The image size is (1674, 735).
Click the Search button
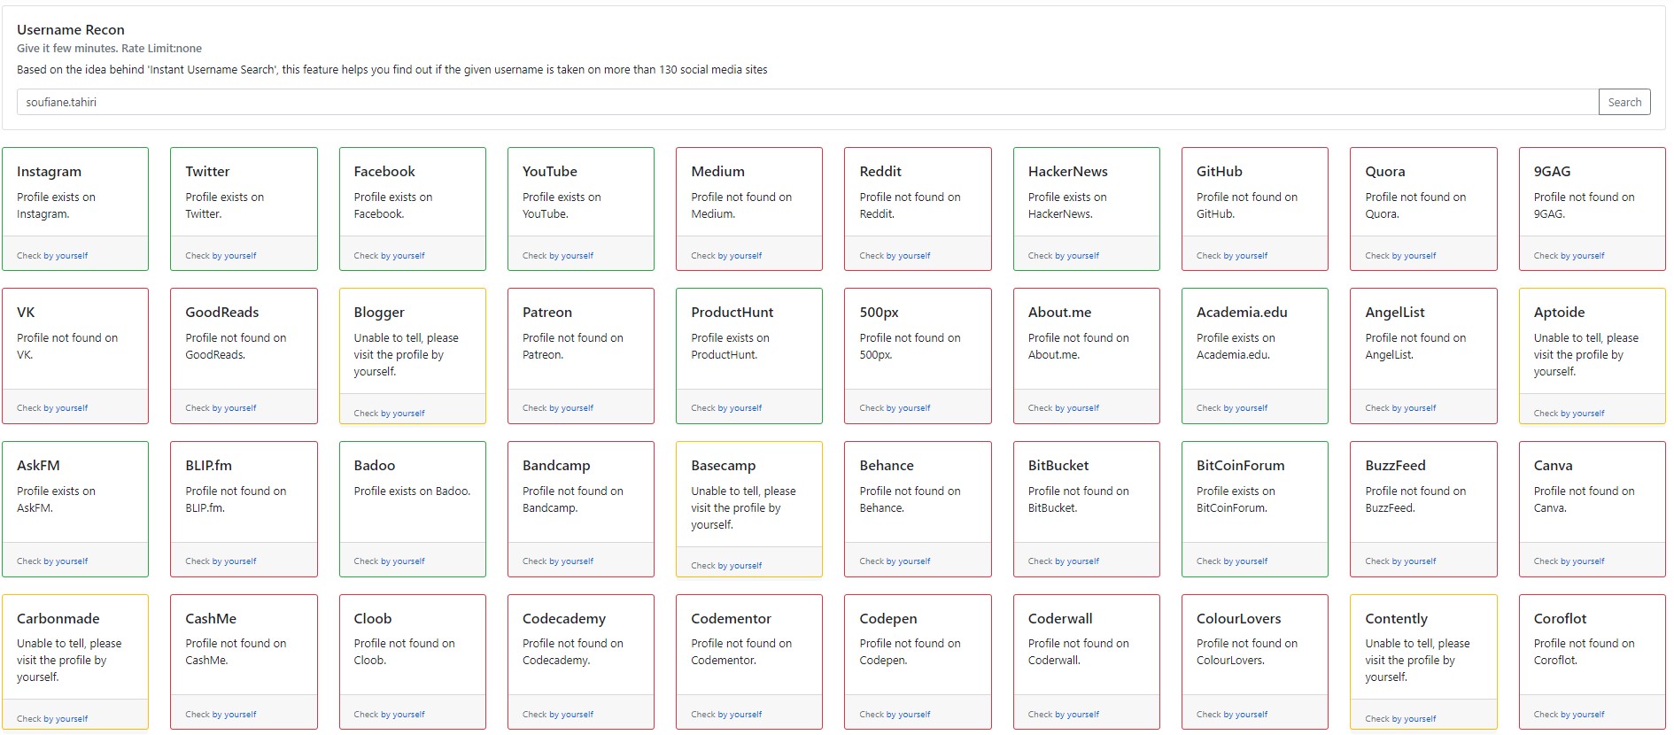1624,102
